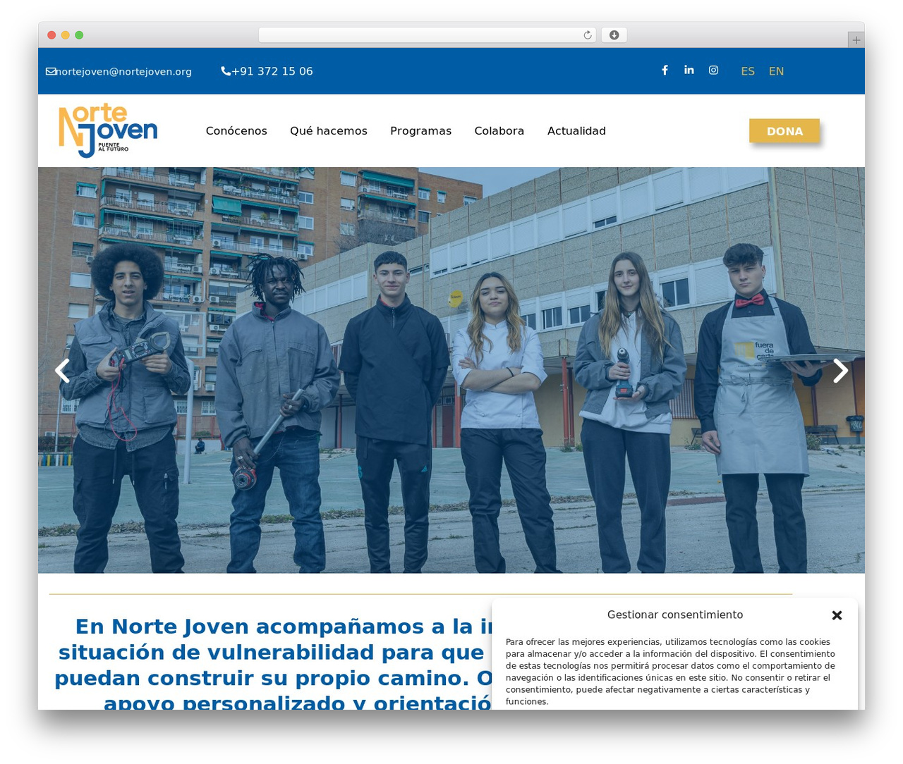903x764 pixels.
Task: Advance to next slide arrow
Action: coord(840,371)
